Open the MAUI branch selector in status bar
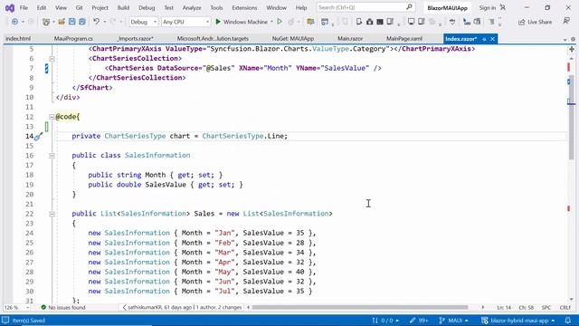The image size is (579, 326). tap(453, 321)
